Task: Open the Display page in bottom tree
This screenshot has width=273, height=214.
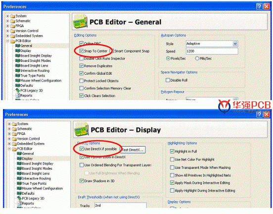Action: coord(27,159)
